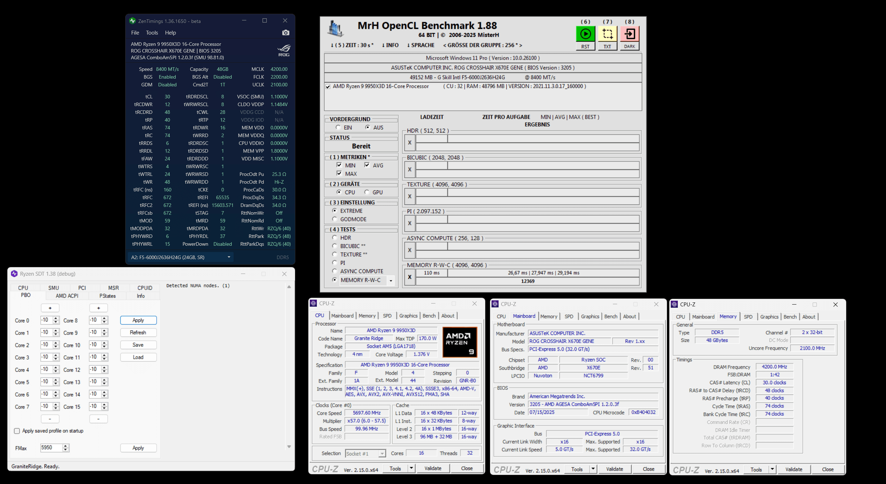Open Tools dropdown arrow in CPU-Z CPU window

[411, 468]
